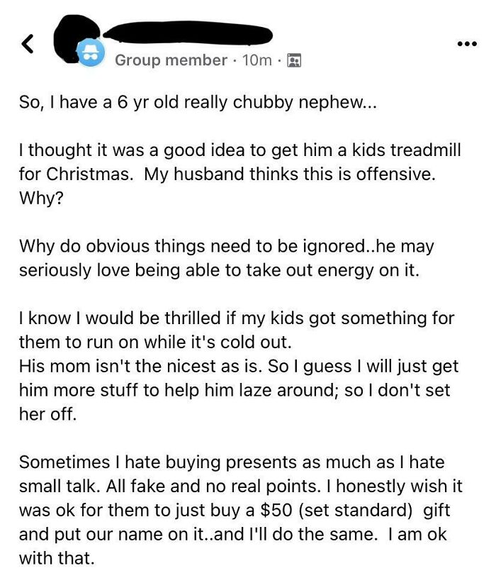Image resolution: width=496 pixels, height=578 pixels.
Task: Click the standalone Why? line
Action: click(41, 199)
